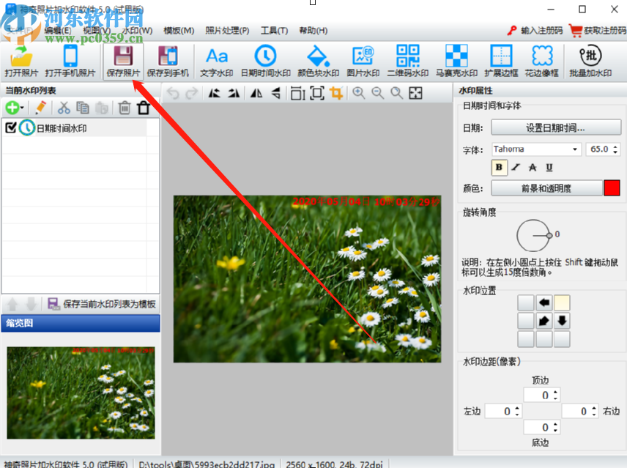Toggle underline U font style

pyautogui.click(x=549, y=168)
